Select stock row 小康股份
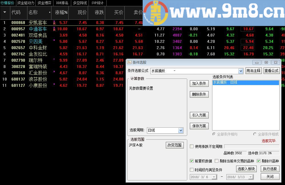285x185 pixels. click(x=63, y=85)
